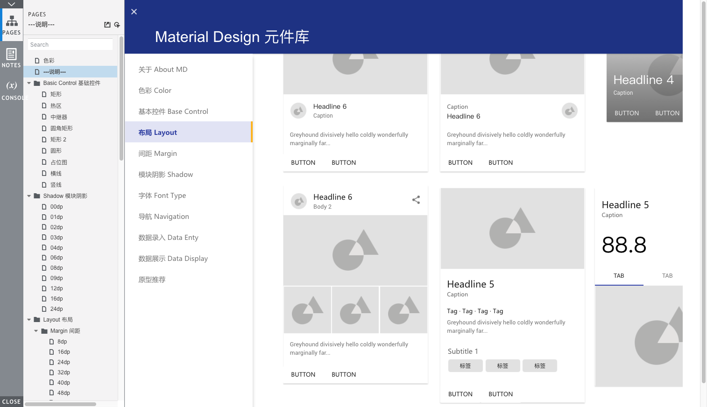Click the main page vertical scrollbar
This screenshot has width=707, height=407.
(704, 191)
